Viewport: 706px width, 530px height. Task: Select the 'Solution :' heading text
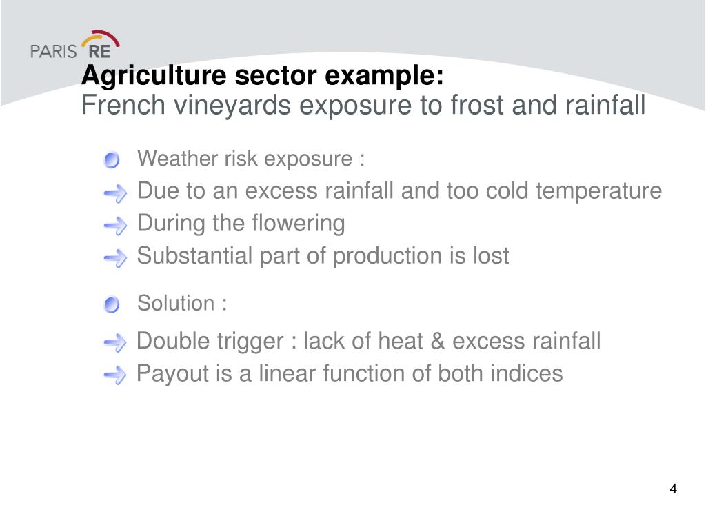182,303
